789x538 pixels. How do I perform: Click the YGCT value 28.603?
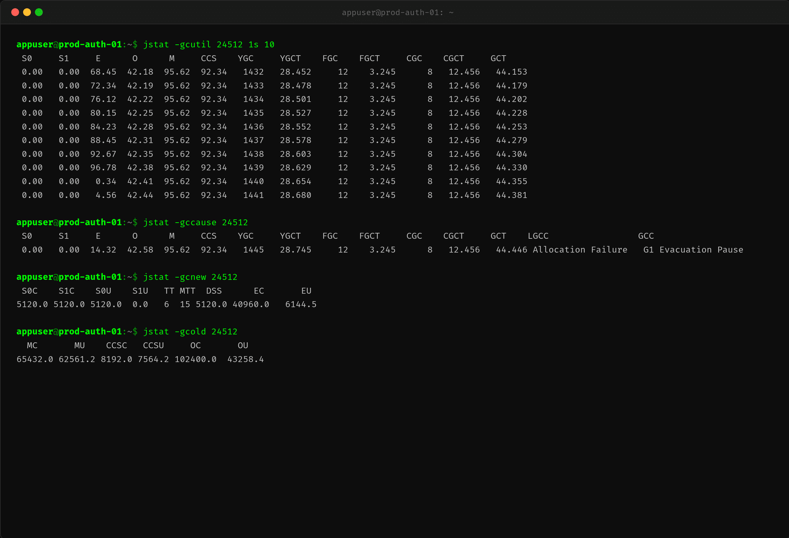coord(296,154)
